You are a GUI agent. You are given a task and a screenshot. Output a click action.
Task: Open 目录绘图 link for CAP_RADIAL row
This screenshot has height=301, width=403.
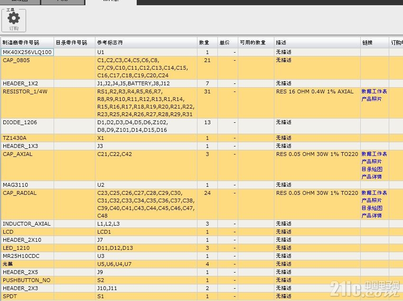[372, 208]
